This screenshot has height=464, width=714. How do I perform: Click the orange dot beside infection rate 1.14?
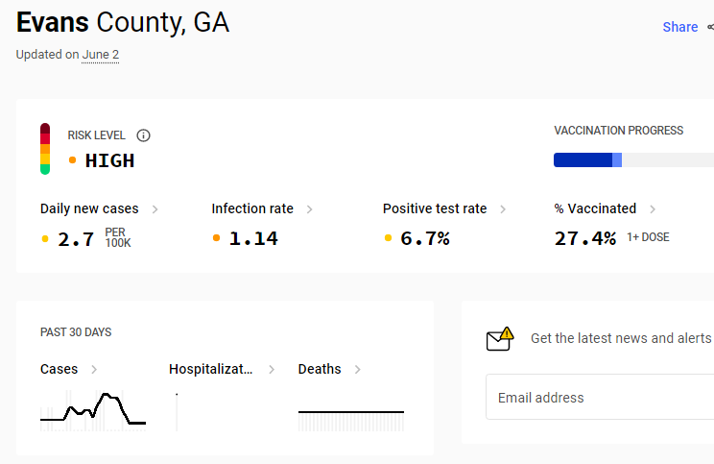click(216, 238)
